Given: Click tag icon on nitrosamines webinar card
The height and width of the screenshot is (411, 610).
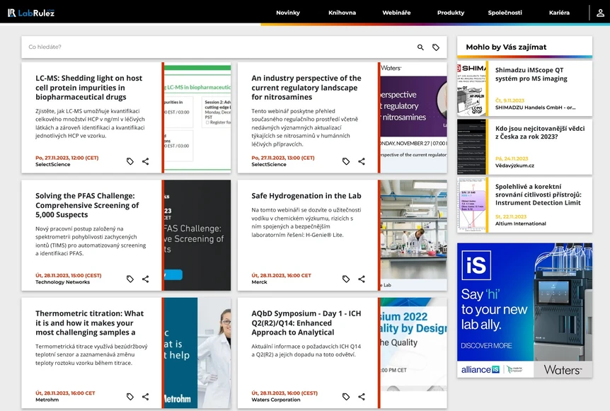Looking at the screenshot, I should [x=346, y=161].
